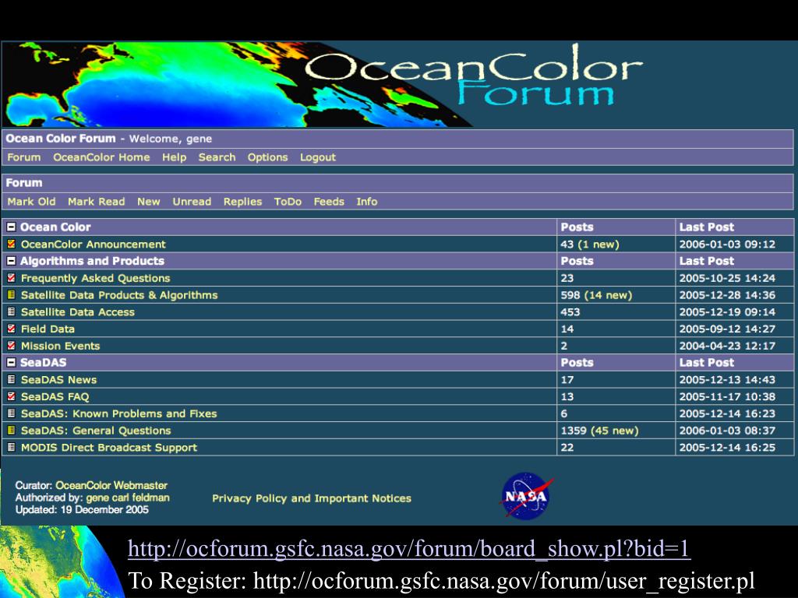This screenshot has height=598, width=798.
Task: Click the SeaDAS News board icon
Action: pyautogui.click(x=11, y=379)
